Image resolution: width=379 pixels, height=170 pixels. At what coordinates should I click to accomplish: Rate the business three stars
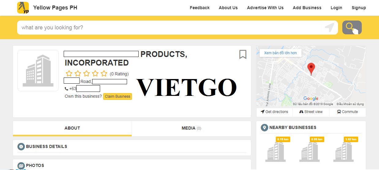[x=87, y=74]
